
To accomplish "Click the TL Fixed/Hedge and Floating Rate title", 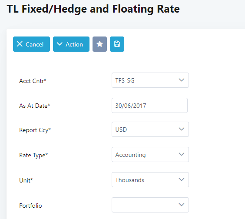I will pyautogui.click(x=93, y=9).
